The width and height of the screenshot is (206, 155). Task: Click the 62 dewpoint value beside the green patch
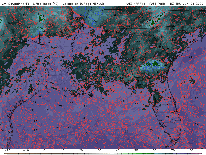(x=156, y=22)
